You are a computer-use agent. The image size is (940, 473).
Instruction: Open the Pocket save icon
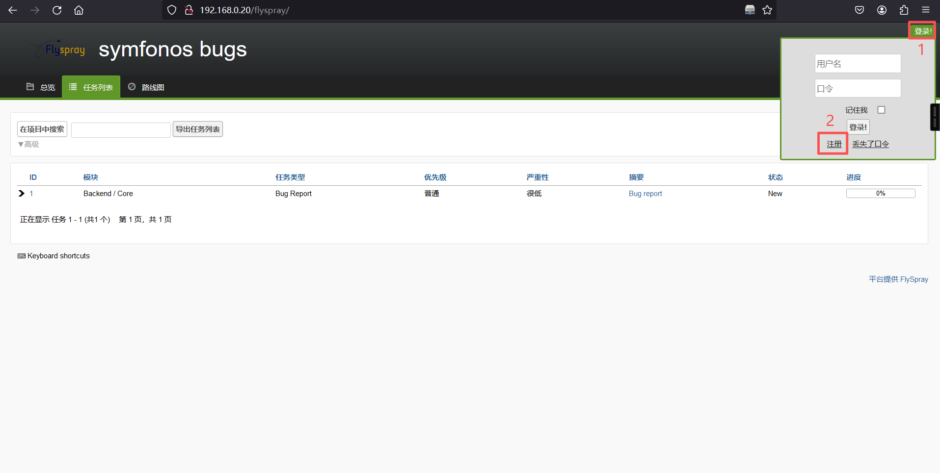click(859, 10)
